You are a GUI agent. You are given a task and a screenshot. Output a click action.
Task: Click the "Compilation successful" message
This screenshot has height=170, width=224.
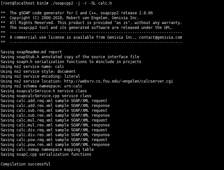pos(26,164)
